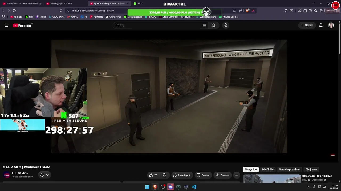Screen dimensions: 341x191
Task: Like the video with 20 likes
Action: coord(153,175)
